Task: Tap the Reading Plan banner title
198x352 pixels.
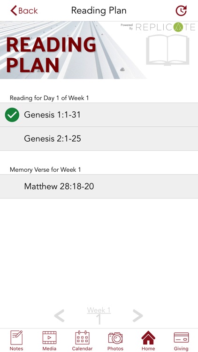Action: tap(51, 54)
